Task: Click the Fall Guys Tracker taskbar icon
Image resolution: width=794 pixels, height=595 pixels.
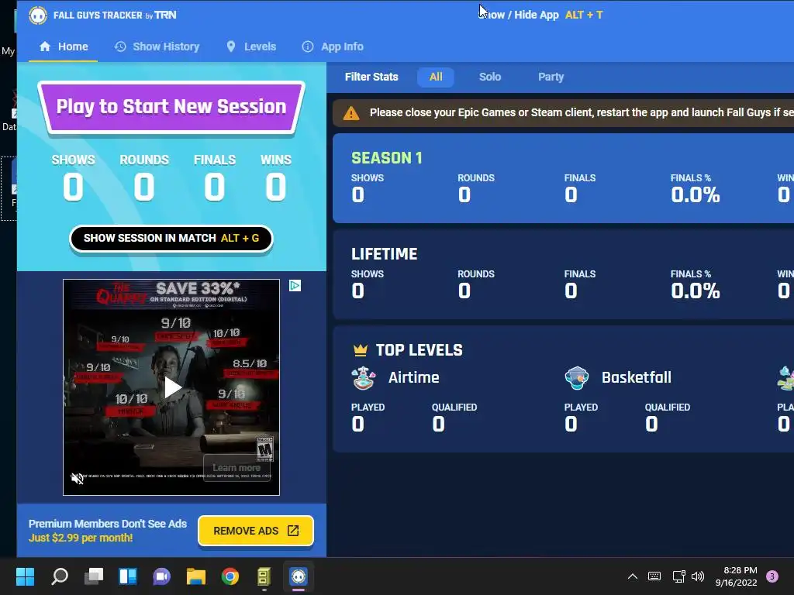Action: (299, 576)
